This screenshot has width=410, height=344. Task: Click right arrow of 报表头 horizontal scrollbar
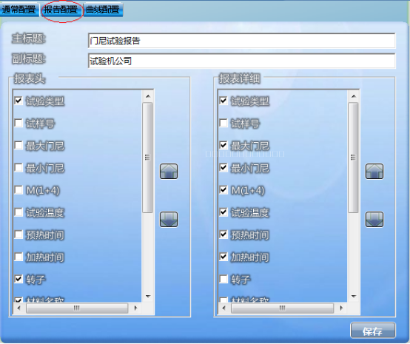[135, 308]
